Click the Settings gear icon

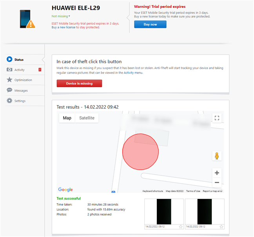[x=9, y=100]
